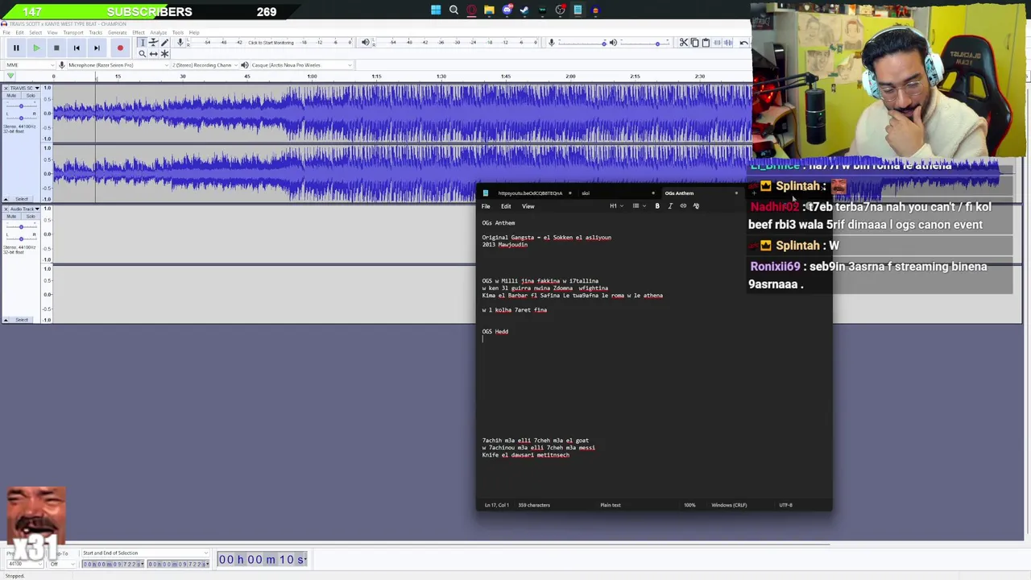Open Notepad's Edit menu
The height and width of the screenshot is (580, 1031).
click(506, 206)
